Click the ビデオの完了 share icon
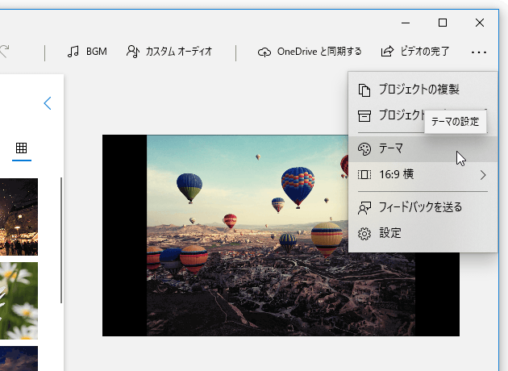The image size is (508, 371). coord(387,52)
